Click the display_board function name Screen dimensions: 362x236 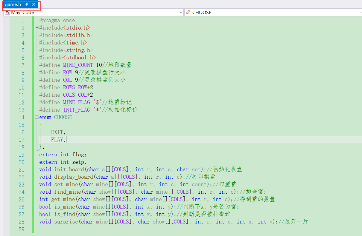click(74, 177)
